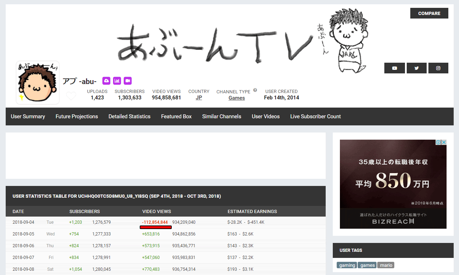
Task: Click the 1,276,579 subscriber total
Action: click(x=102, y=222)
